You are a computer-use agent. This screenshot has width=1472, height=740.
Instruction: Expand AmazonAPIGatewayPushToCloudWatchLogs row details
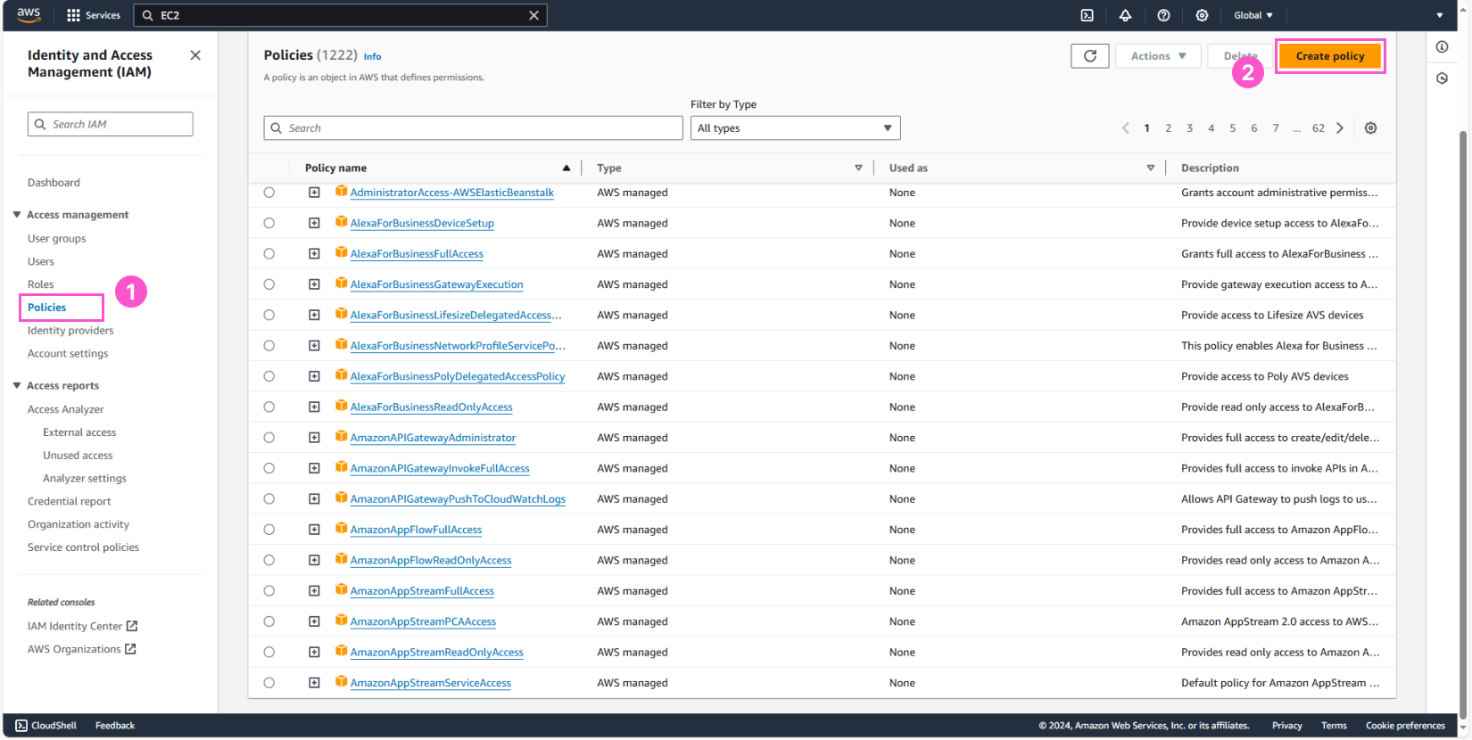[314, 499]
